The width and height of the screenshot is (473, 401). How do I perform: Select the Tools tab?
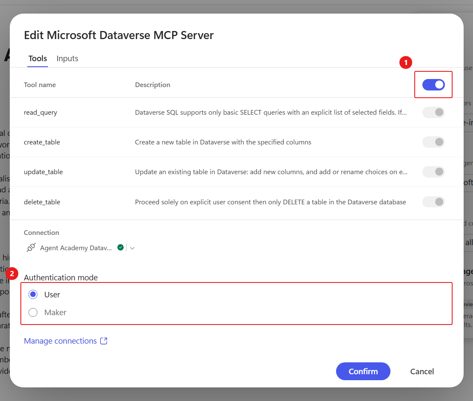pyautogui.click(x=38, y=59)
